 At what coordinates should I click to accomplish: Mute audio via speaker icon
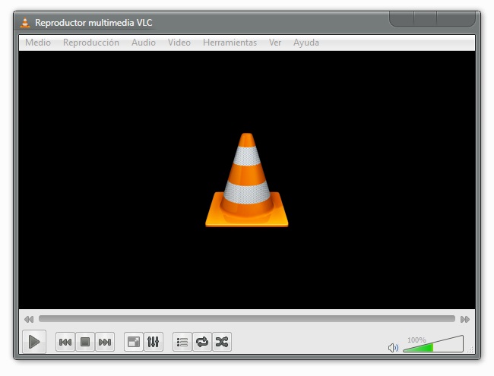[393, 348]
